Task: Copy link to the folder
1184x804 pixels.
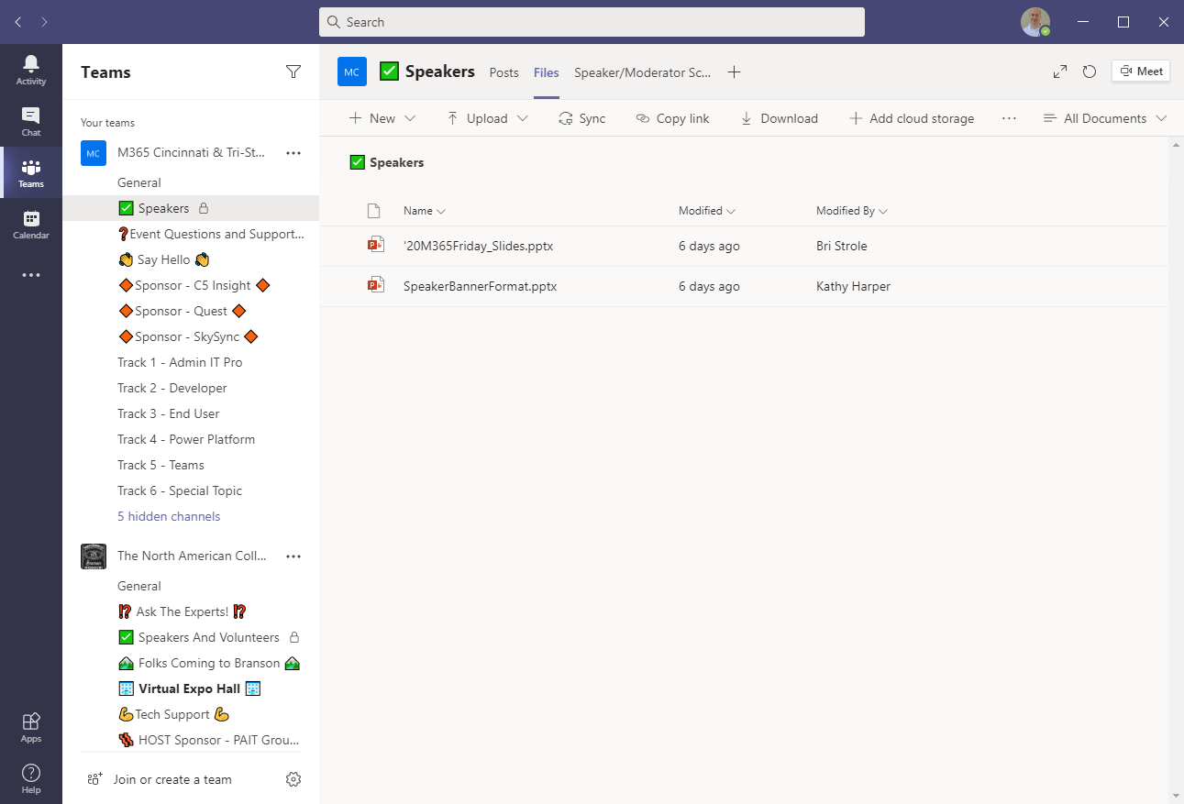Action: pos(672,118)
